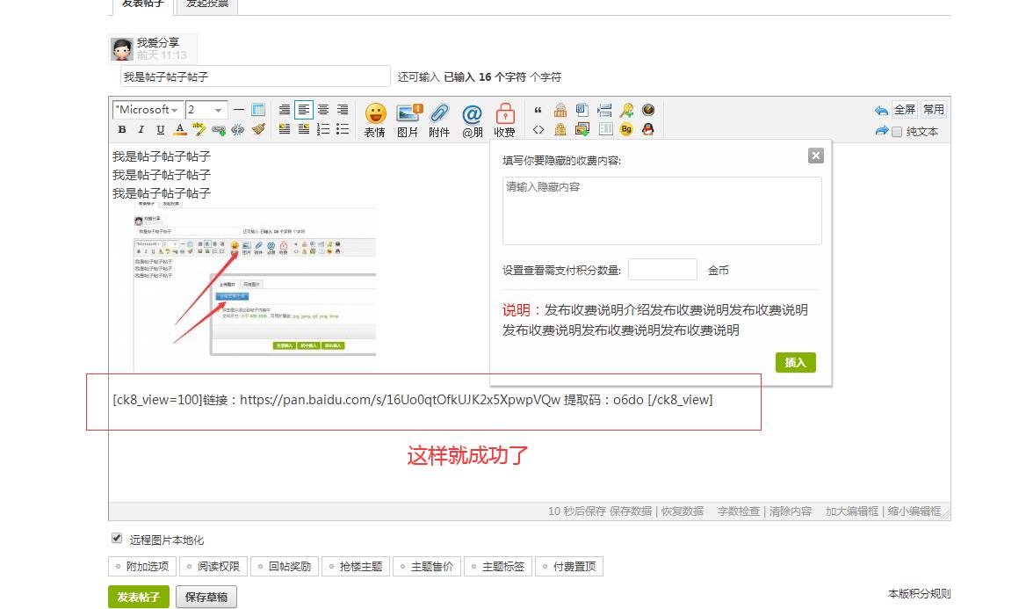Open the 表情 emoticon picker
This screenshot has height=609, width=1026.
[x=375, y=120]
